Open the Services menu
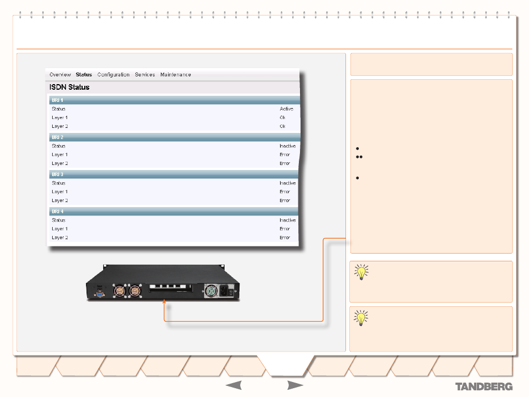Viewport: 529px width, 397px height. [145, 75]
